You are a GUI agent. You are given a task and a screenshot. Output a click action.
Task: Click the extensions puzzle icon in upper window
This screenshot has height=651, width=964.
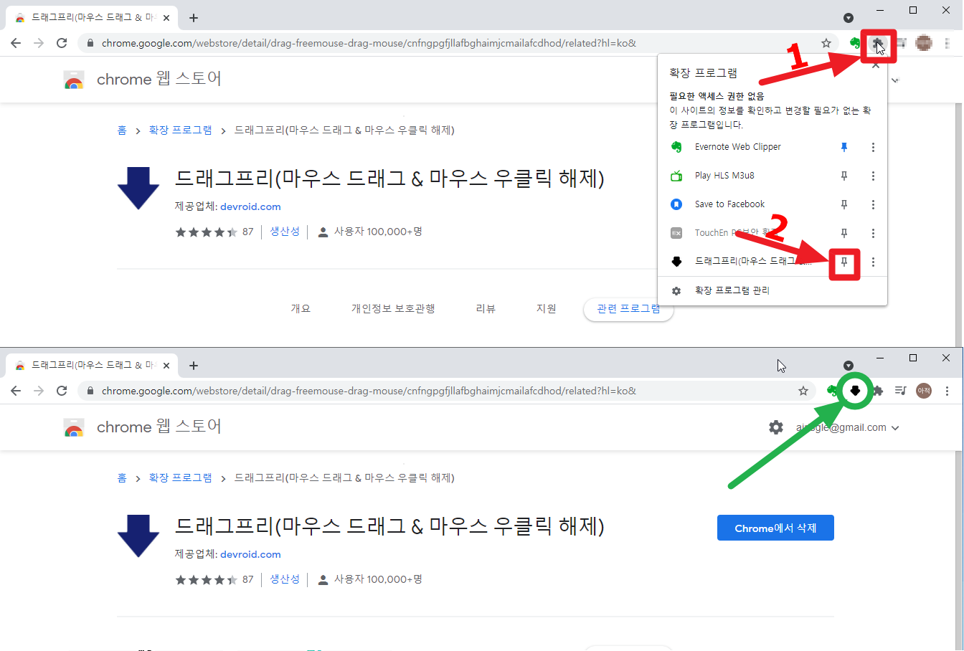(878, 44)
